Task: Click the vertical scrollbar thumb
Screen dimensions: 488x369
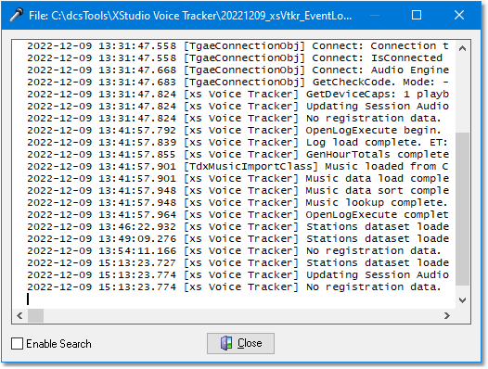Action: [x=462, y=209]
